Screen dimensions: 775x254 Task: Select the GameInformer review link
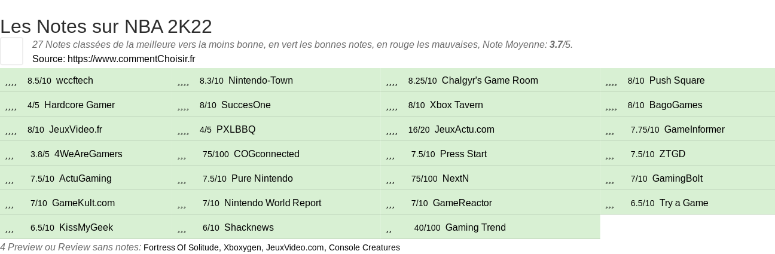pos(694,130)
